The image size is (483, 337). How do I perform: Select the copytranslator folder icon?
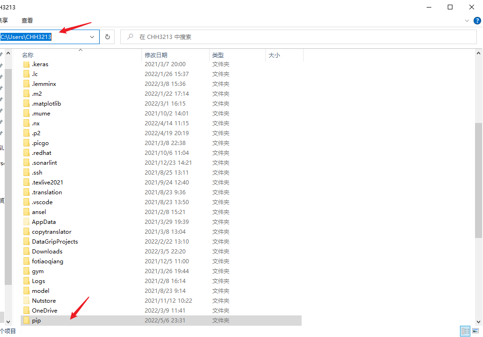click(27, 232)
